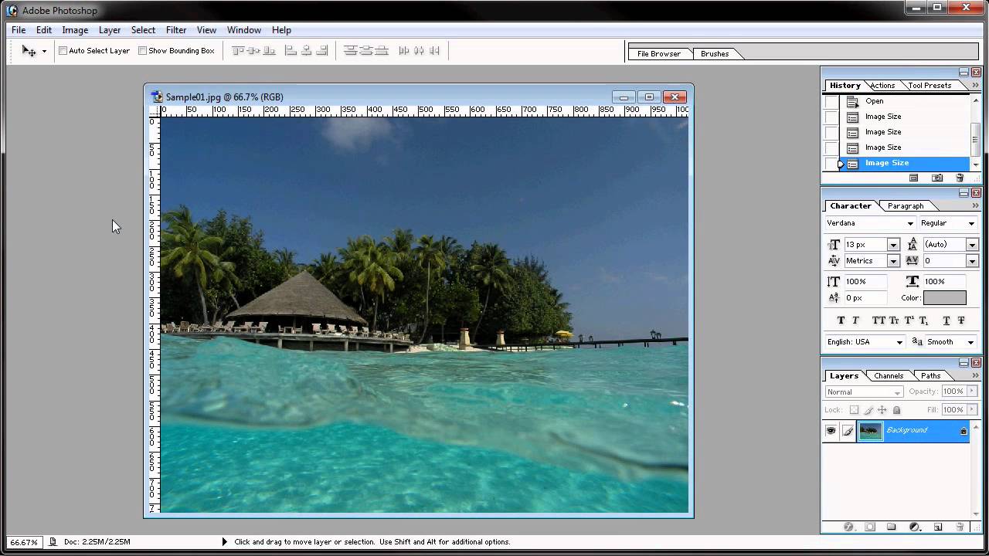Click Add layer style icon in Layers panel
The height and width of the screenshot is (556, 989).
pos(848,527)
